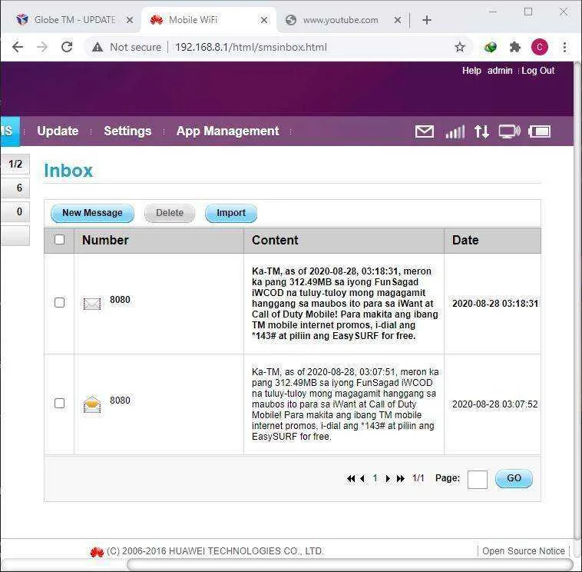This screenshot has width=582, height=572.
Task: Open the Settings menu
Action: pyautogui.click(x=127, y=131)
